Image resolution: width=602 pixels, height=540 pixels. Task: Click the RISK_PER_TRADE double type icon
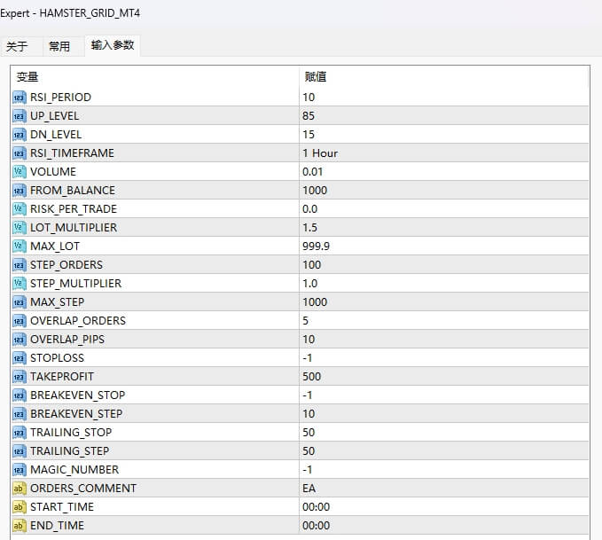tap(20, 208)
